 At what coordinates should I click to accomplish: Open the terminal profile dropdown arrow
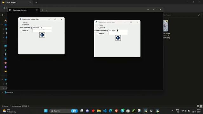click(x=46, y=10)
